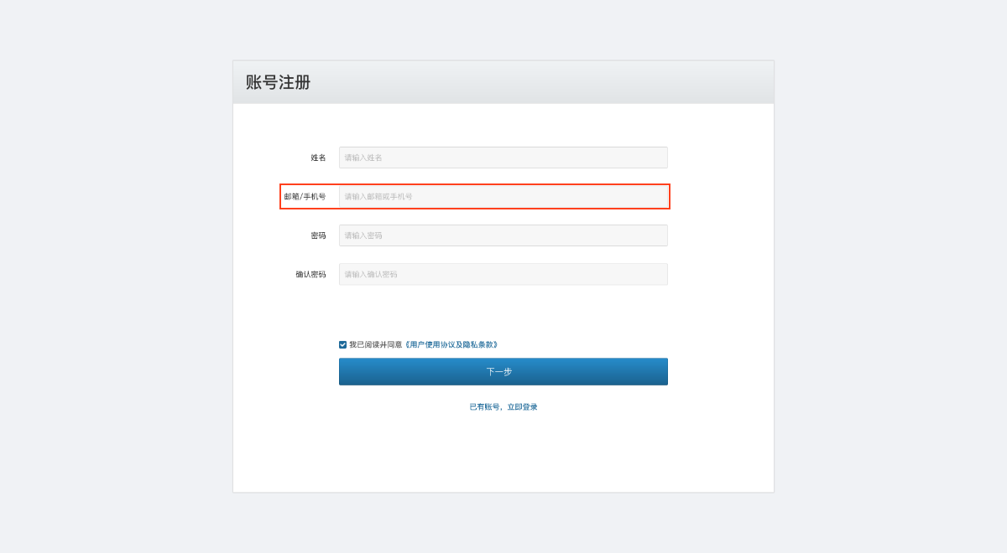Click the 密码 password input field
This screenshot has height=553, width=1007.
pos(503,235)
